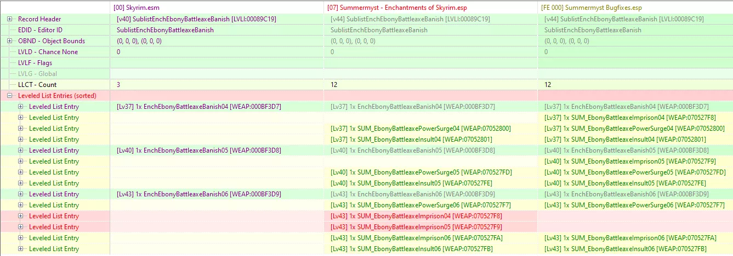The image size is (733, 256).
Task: Expand the entry row for Lv43 EnchEbonyBattleaxeBanish06
Action: (x=20, y=194)
